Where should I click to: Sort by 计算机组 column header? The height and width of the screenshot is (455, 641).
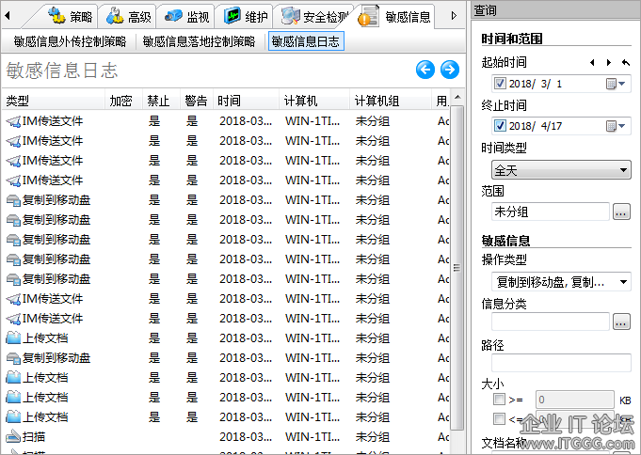(x=391, y=101)
